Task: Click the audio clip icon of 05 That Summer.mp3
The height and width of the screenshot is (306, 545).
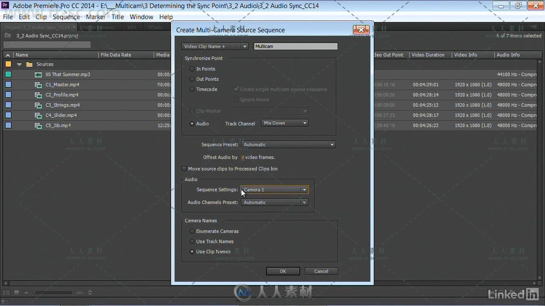Action: [x=38, y=74]
